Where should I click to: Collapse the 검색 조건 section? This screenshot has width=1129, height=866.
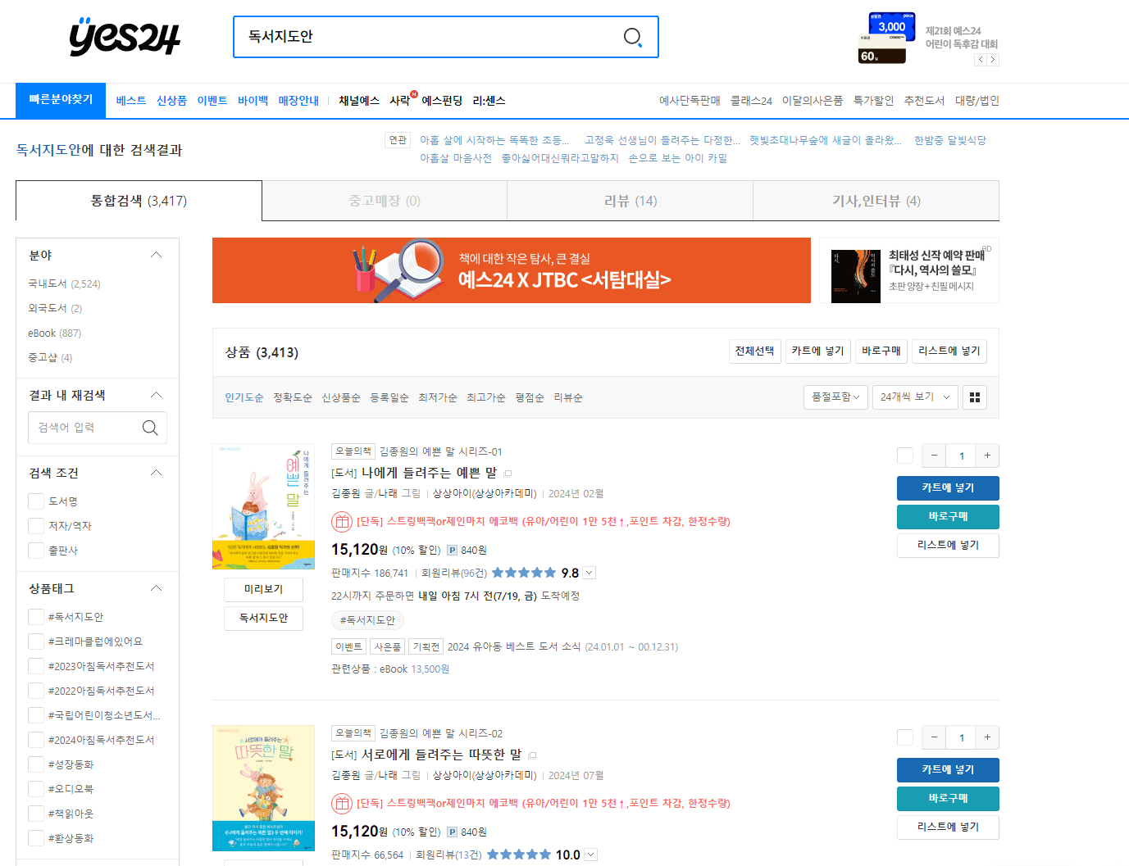pos(157,473)
